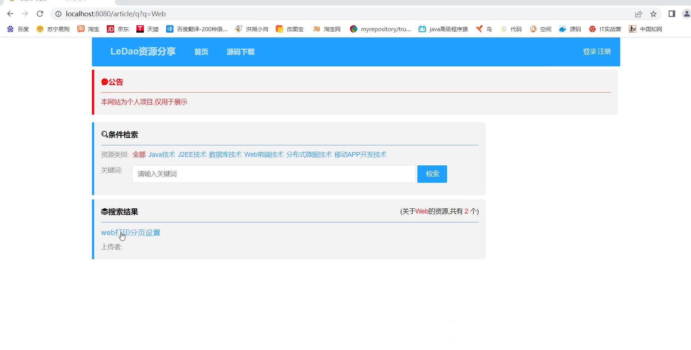Viewport: 691px width, 350px height.
Task: Open the 改图宝 bookmark
Action: click(290, 29)
